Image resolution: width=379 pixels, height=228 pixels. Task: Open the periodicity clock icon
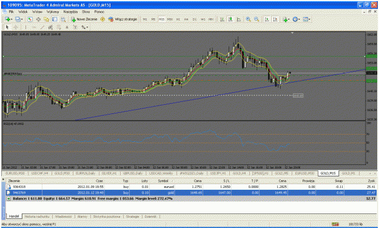(295, 19)
